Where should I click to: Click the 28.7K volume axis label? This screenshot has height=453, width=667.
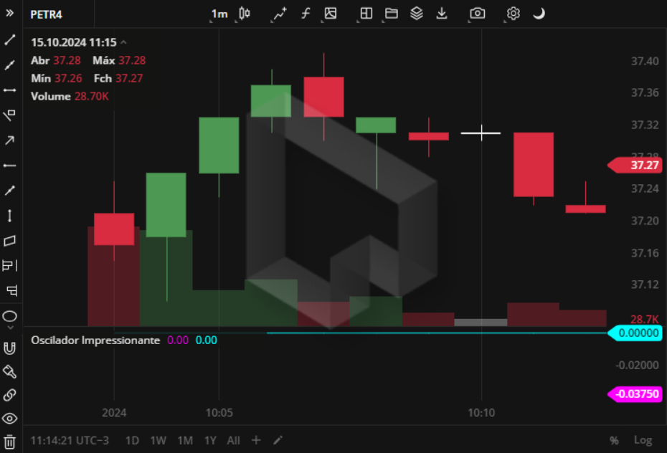(645, 319)
